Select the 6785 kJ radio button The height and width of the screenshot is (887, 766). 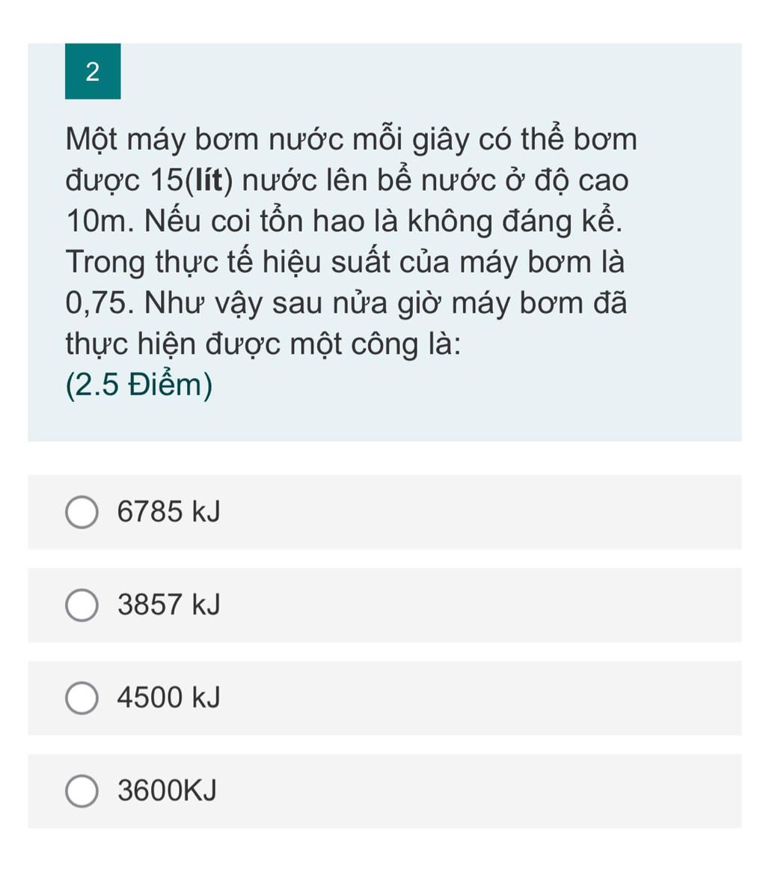pos(82,512)
